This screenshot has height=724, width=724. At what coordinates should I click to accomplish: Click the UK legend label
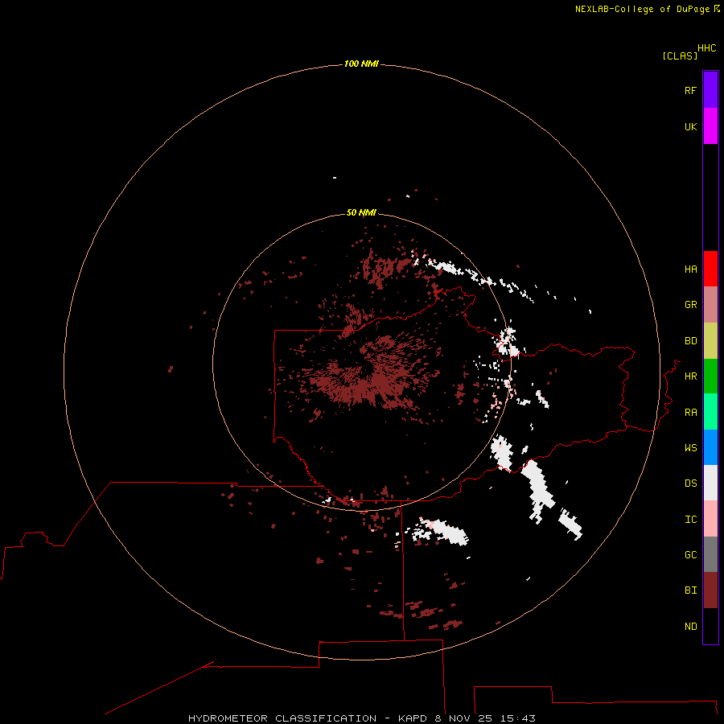click(690, 126)
